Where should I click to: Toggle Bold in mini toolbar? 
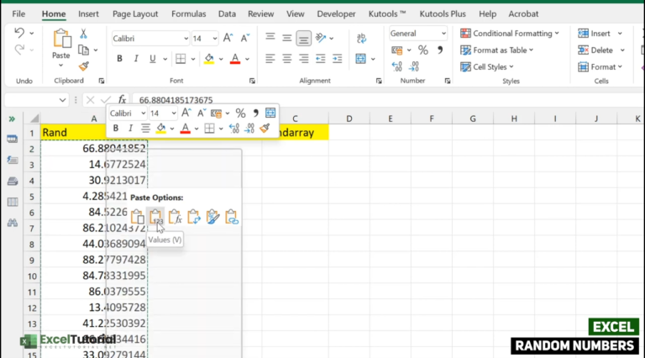116,129
